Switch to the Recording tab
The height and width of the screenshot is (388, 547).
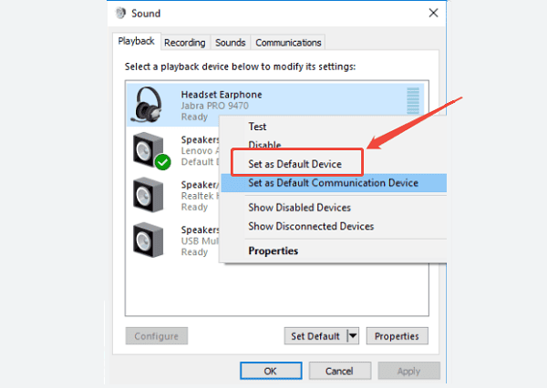pos(184,43)
